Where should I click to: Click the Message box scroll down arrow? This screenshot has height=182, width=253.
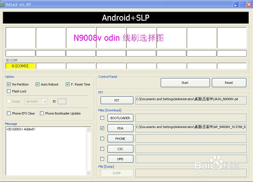(x=89, y=173)
